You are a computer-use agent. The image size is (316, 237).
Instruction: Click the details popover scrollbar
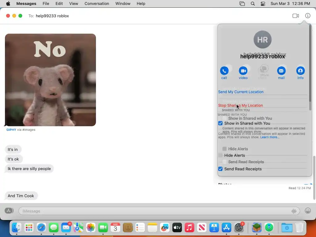[310, 68]
